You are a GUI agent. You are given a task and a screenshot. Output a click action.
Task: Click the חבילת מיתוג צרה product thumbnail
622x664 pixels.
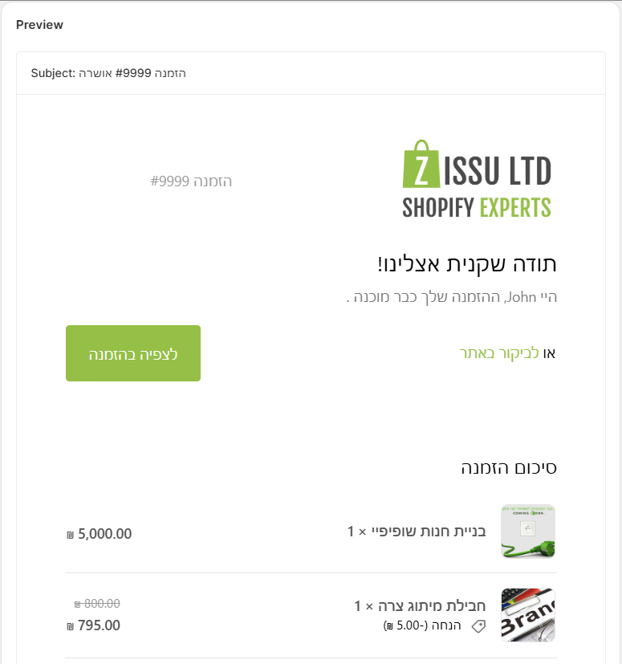click(x=527, y=614)
